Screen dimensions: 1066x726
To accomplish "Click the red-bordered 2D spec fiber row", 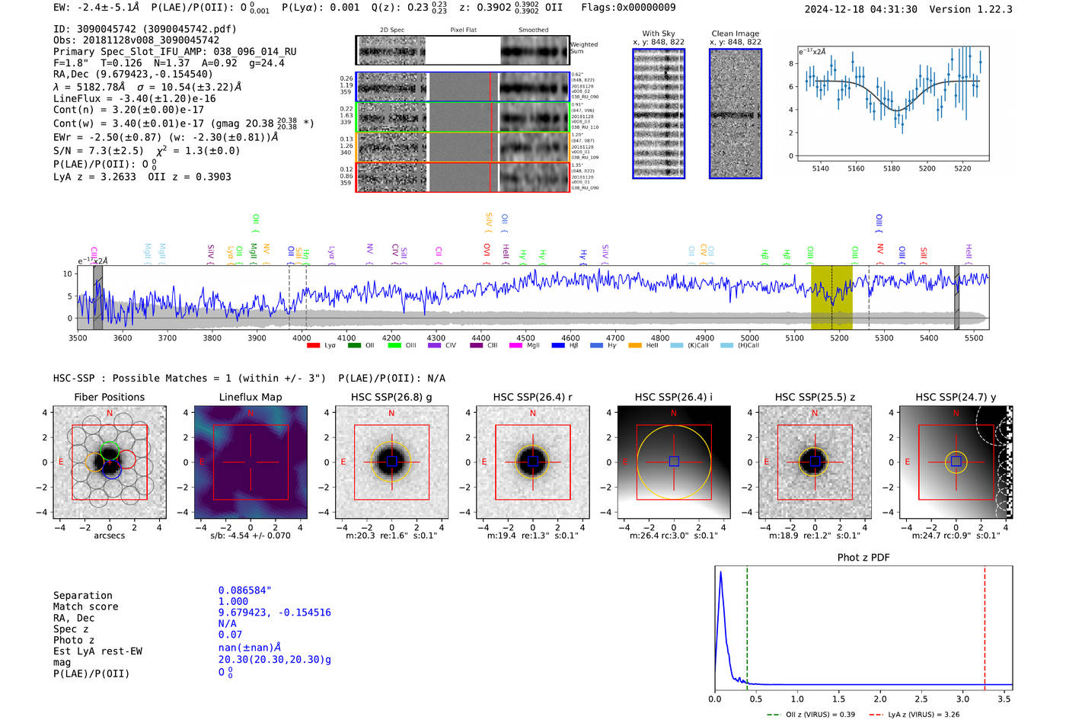I will pyautogui.click(x=462, y=177).
